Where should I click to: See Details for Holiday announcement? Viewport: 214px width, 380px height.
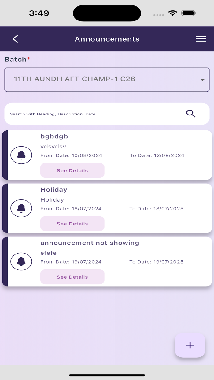click(x=72, y=224)
